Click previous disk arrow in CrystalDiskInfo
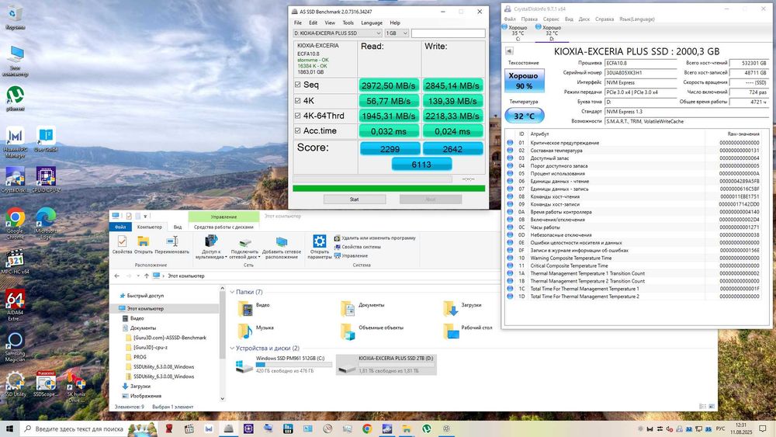776x437 pixels. pos(509,51)
